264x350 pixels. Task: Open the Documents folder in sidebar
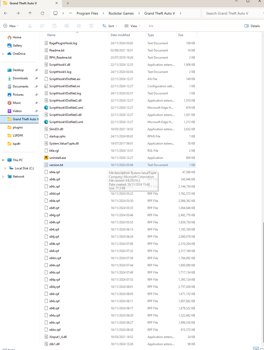coord(20,86)
